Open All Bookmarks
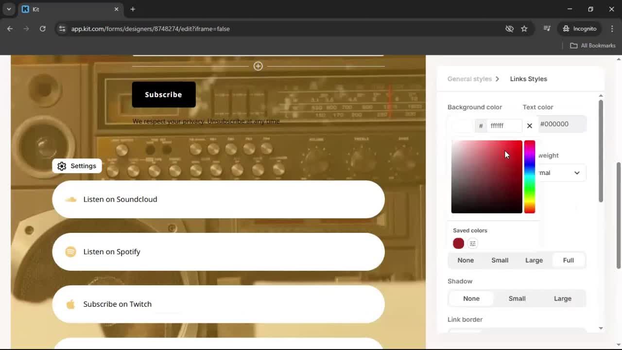622x350 pixels. (592, 45)
